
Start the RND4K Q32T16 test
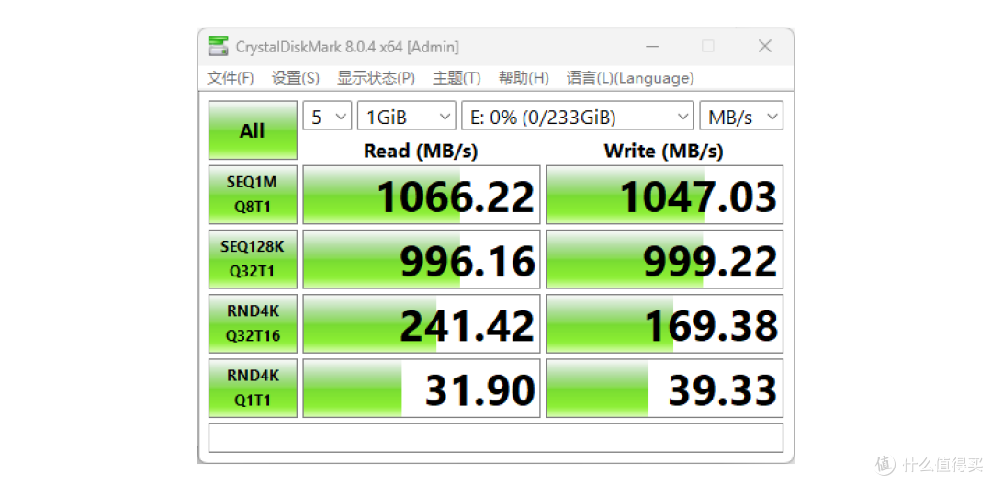point(253,323)
